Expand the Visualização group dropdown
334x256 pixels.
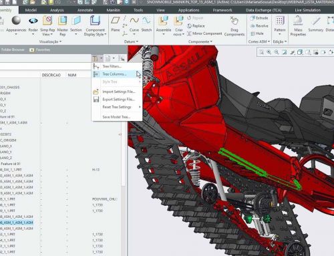click(50, 41)
